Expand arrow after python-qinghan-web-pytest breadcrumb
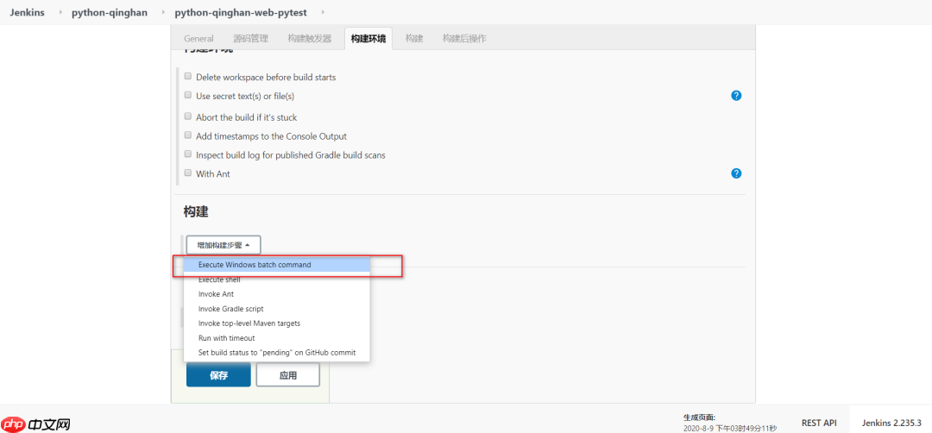The height and width of the screenshot is (433, 932). [x=324, y=13]
